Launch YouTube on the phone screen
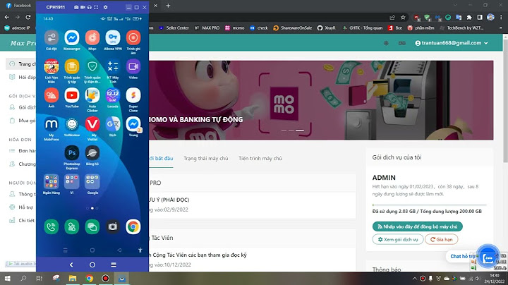 pos(71,95)
